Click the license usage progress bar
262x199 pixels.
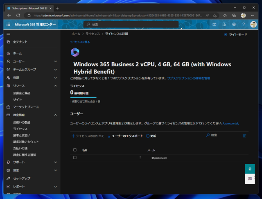point(84,97)
